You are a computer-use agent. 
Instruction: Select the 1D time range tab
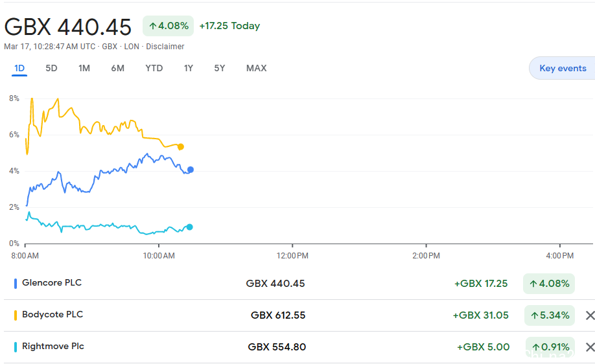coord(19,68)
